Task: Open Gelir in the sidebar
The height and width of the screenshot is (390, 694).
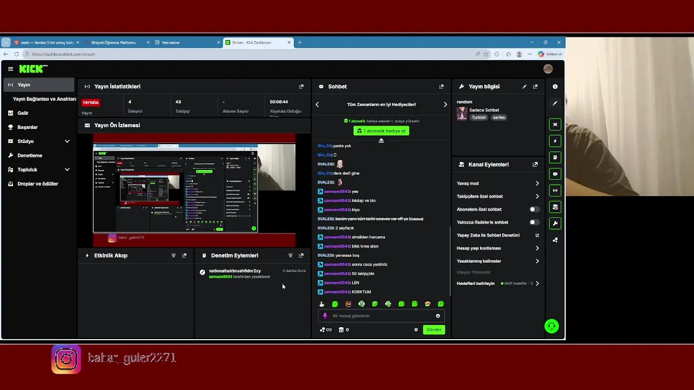Action: 39,113
